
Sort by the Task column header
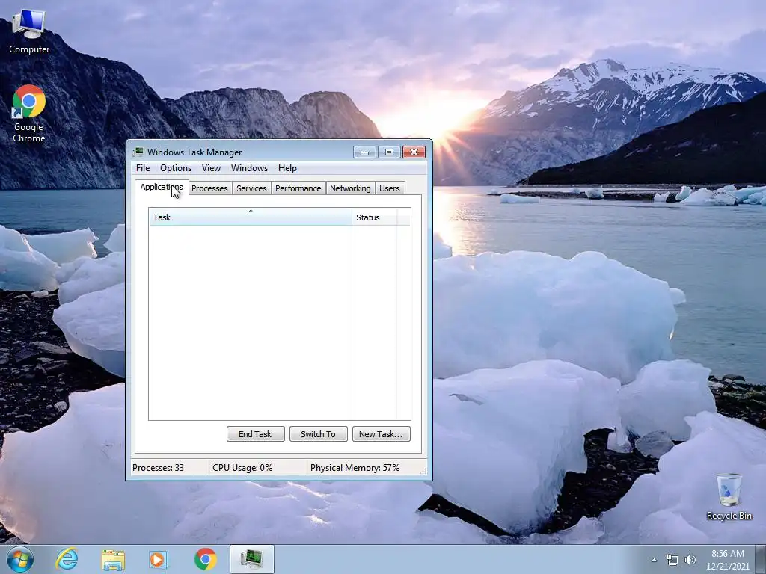250,217
